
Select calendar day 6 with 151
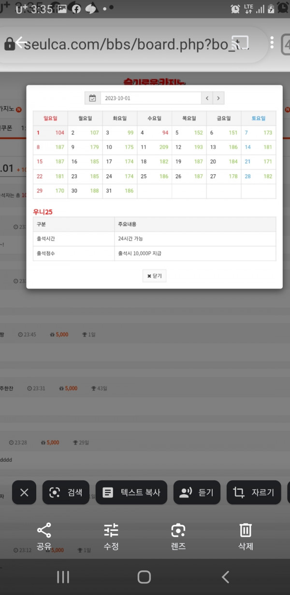point(224,133)
